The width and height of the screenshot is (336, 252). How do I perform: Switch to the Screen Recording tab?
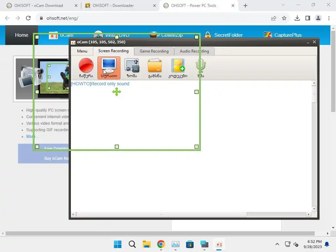tap(113, 51)
